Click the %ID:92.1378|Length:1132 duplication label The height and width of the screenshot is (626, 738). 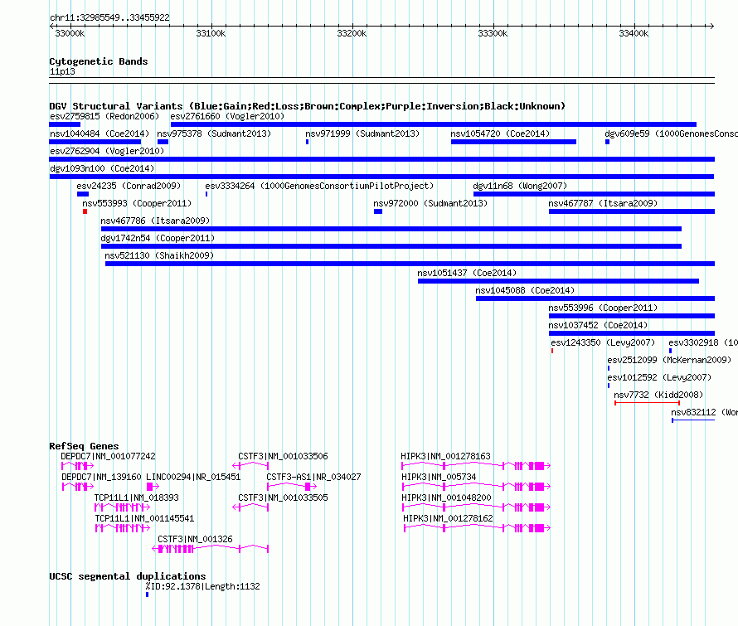[203, 586]
